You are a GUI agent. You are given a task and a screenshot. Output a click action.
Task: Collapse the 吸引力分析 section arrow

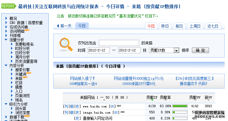pyautogui.click(x=6, y=104)
